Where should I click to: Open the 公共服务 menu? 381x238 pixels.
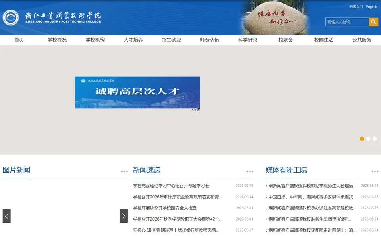coord(362,40)
